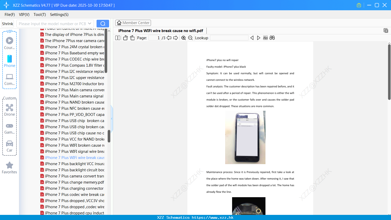The width and height of the screenshot is (391, 220).
Task: Click the yellow VIP briefcase icon in title bar
Action: click(359, 5)
